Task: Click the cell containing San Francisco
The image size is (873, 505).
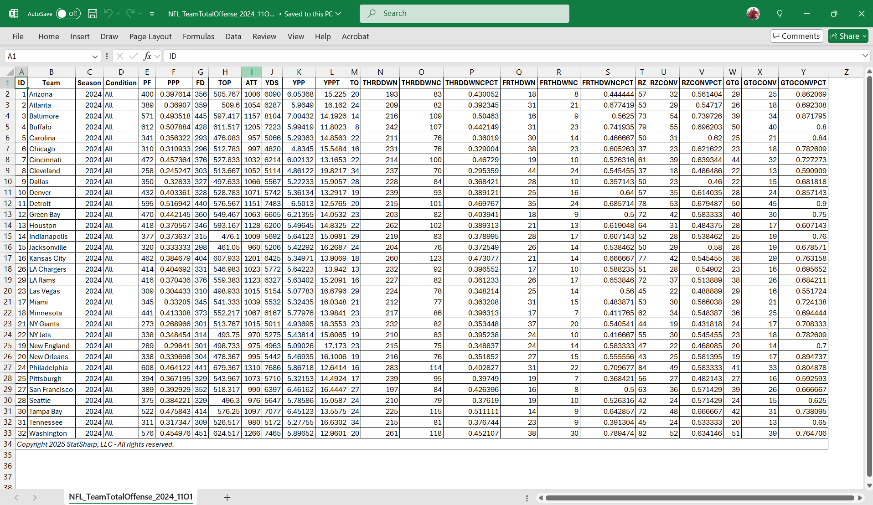Action: pos(52,389)
